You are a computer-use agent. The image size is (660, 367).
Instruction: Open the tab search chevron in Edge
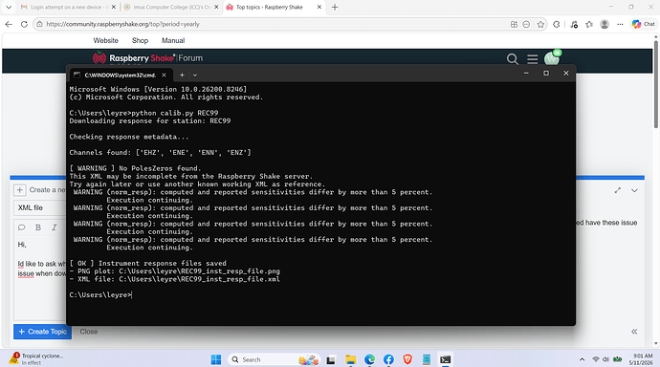9,7
